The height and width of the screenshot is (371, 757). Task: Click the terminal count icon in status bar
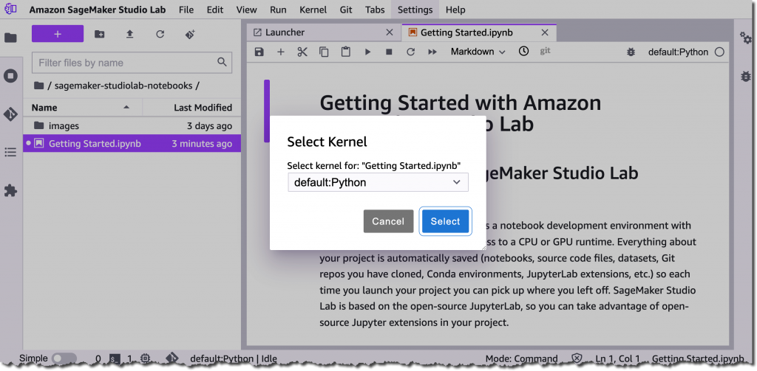(115, 359)
